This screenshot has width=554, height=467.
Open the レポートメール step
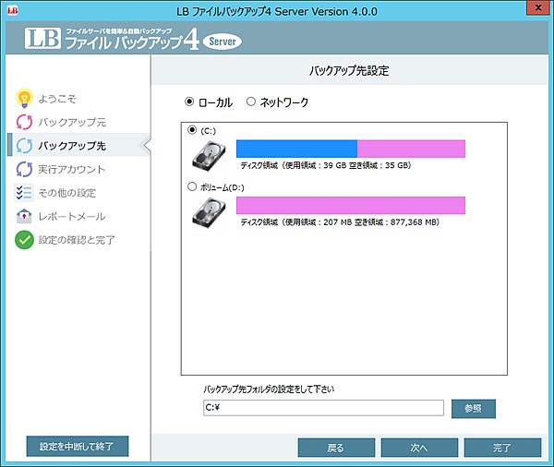point(72,216)
